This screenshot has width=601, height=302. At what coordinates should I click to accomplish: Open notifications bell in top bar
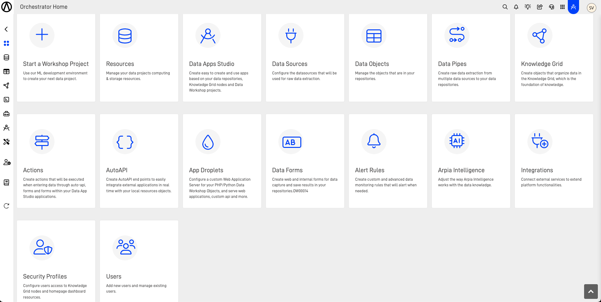(516, 7)
